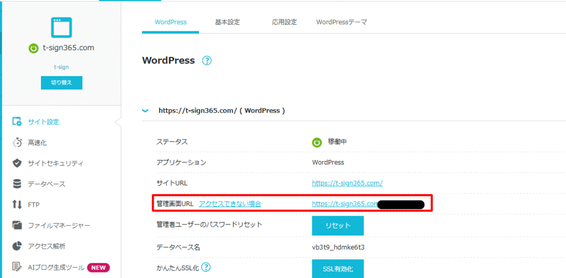Image resolution: width=566 pixels, height=278 pixels.
Task: Click the かんたんSSL化 label
Action: coord(178,268)
